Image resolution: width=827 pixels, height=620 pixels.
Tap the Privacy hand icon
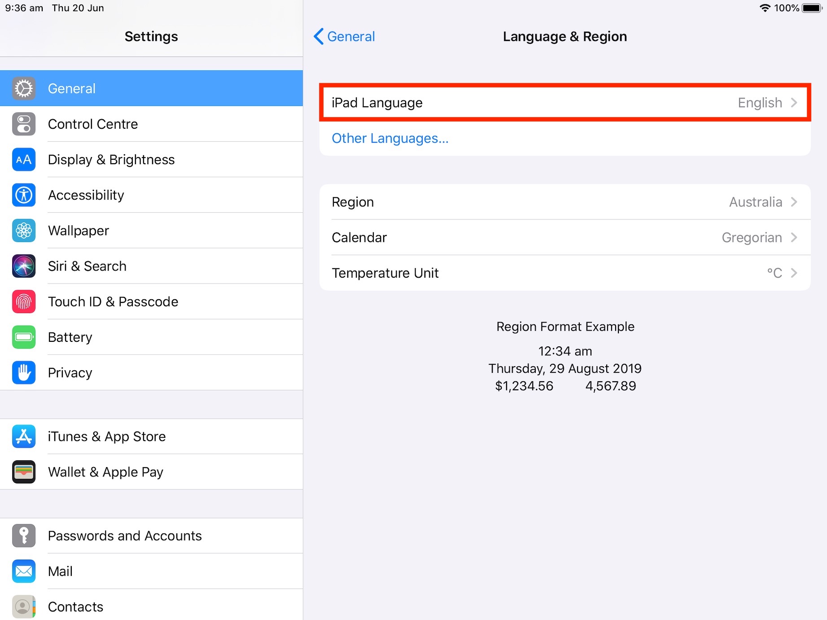click(24, 372)
